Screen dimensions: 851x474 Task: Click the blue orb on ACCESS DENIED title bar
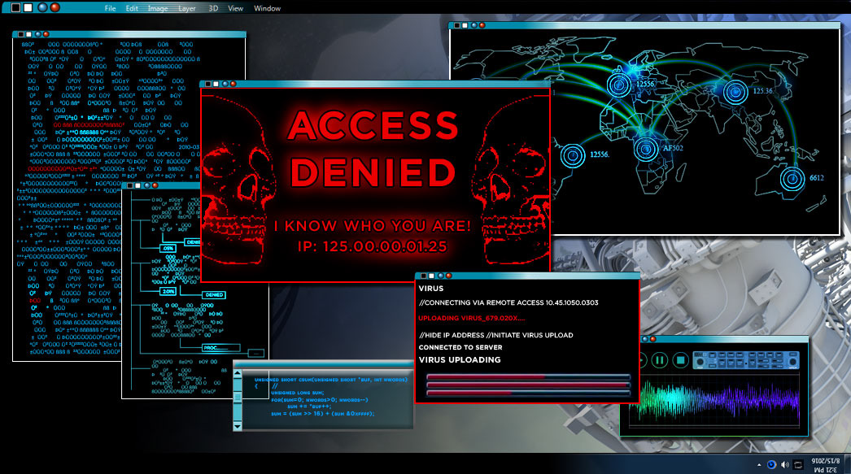(x=225, y=84)
